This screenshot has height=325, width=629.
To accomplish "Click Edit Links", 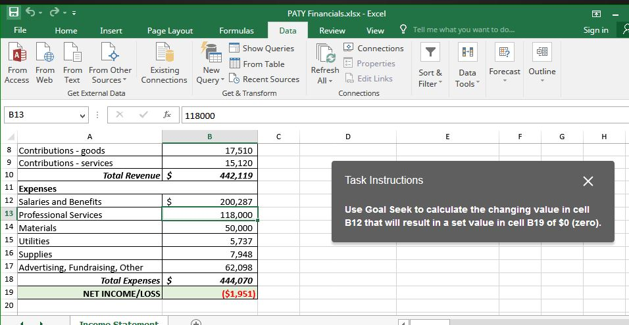I will 368,79.
